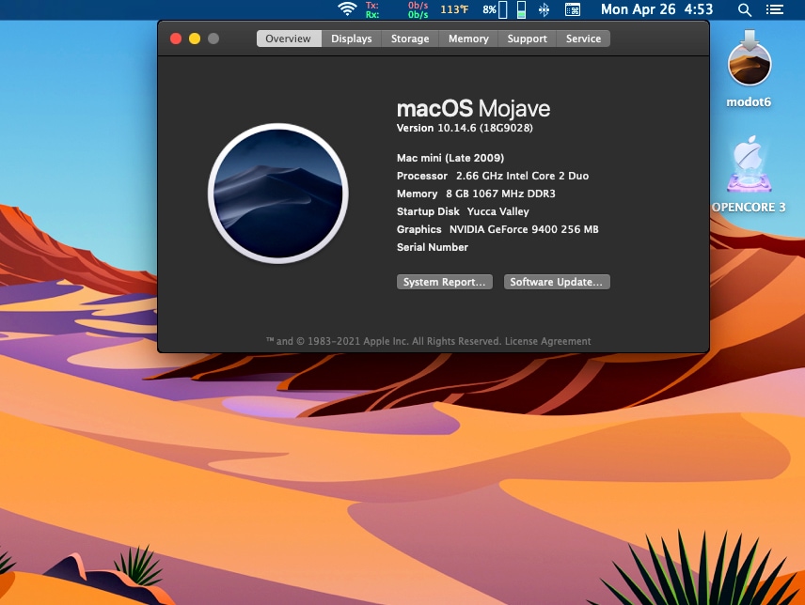805x605 pixels.
Task: Click Version 10.14.6 (18G9028) text
Action: coord(465,128)
